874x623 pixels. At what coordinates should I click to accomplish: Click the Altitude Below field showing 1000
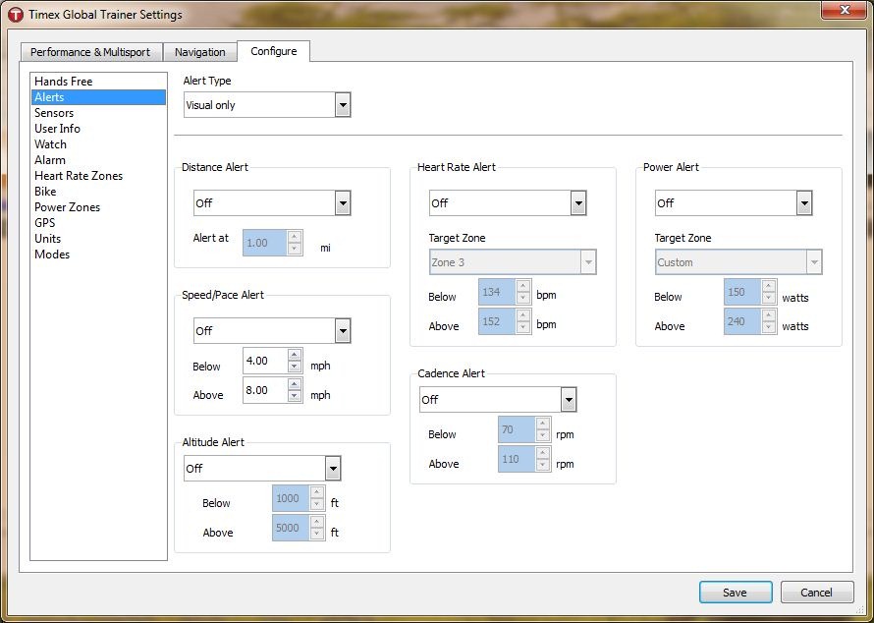click(291, 498)
